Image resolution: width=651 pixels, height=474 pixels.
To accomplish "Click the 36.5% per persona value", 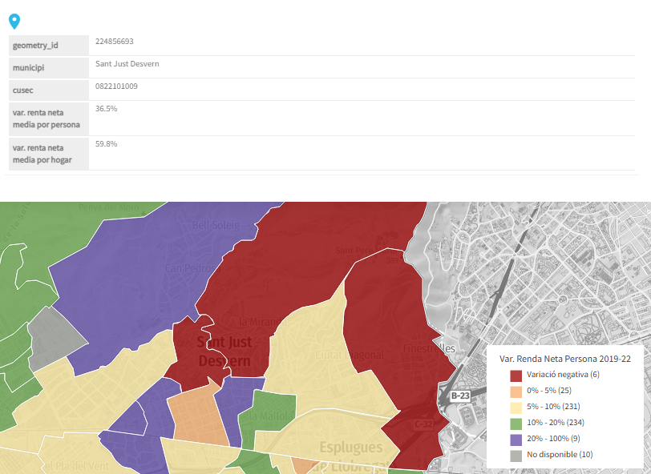I will pos(106,108).
